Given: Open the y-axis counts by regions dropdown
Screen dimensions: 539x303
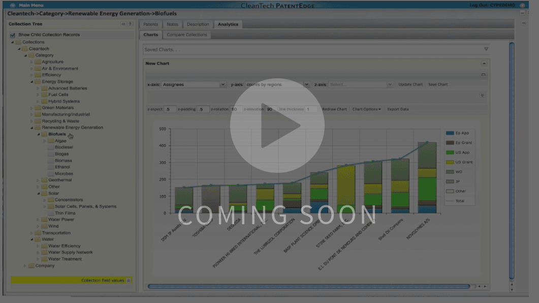Looking at the screenshot, I should pyautogui.click(x=306, y=84).
